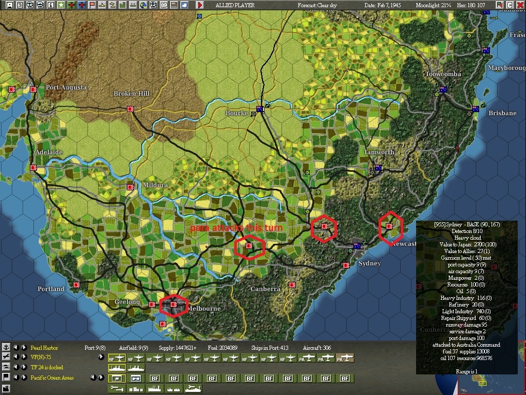Open the globe icon in the toolbar

coord(143,5)
